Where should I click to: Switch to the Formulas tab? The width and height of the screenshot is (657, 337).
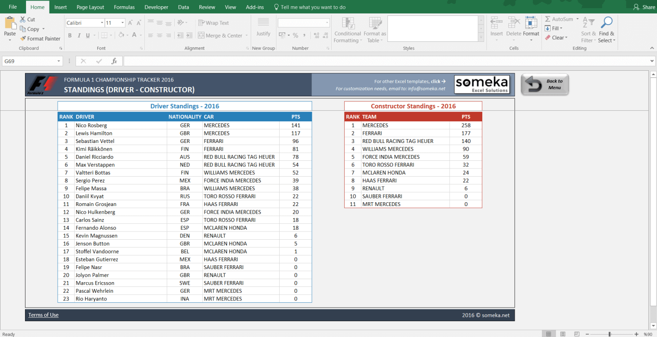[x=124, y=7]
